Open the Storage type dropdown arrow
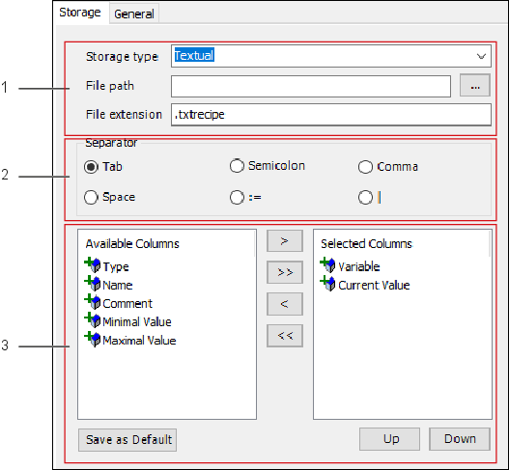509x470 pixels. [x=481, y=56]
